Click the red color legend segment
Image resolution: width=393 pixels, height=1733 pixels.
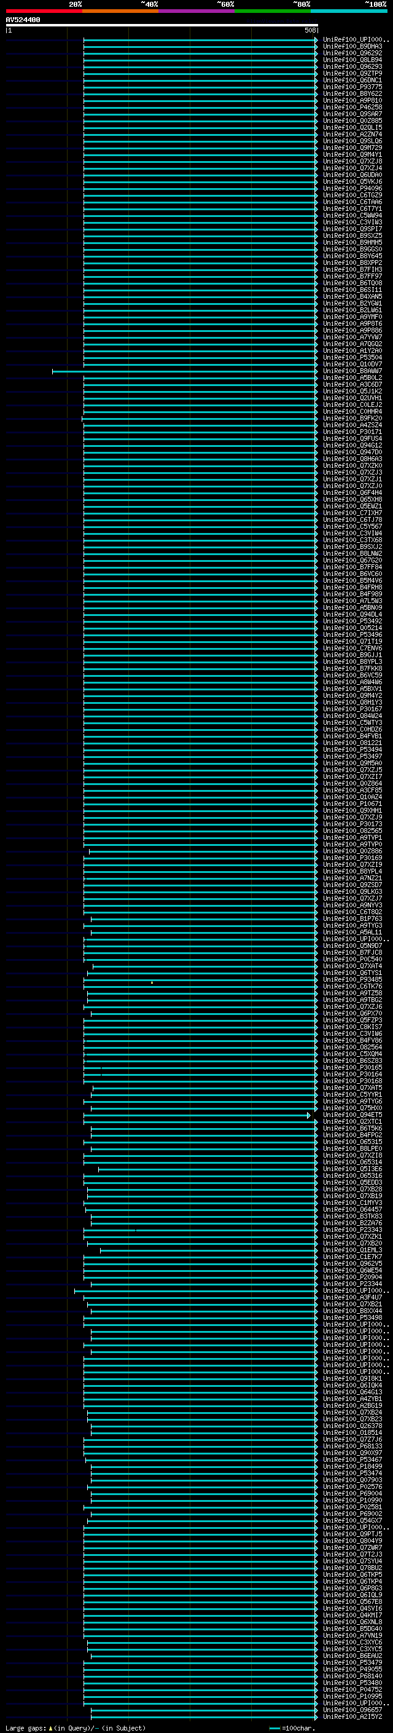[x=44, y=12]
